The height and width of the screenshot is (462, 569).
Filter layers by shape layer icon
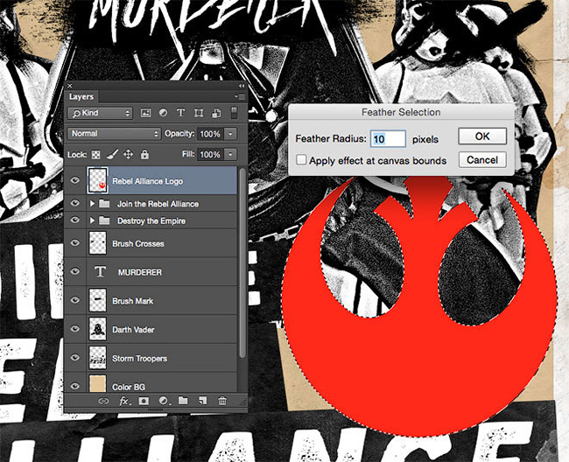[199, 113]
